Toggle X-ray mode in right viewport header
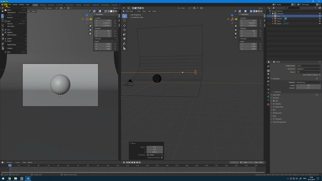The image size is (322, 181). [251, 11]
